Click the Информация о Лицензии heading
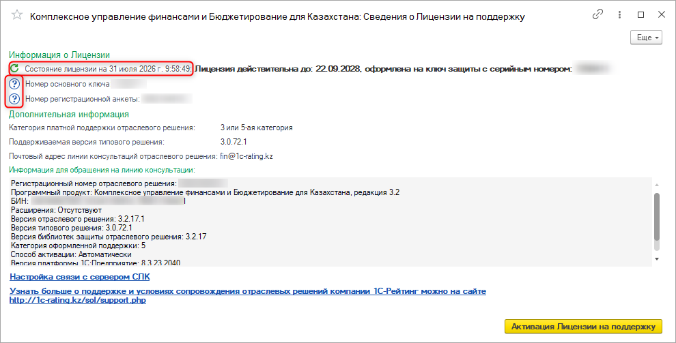This screenshot has width=676, height=343. coord(59,55)
